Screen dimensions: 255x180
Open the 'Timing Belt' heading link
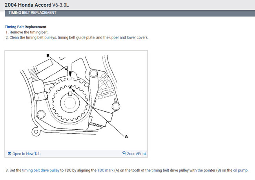coord(14,27)
